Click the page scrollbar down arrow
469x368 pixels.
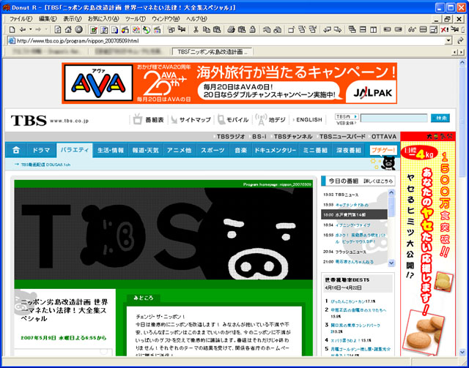click(462, 351)
